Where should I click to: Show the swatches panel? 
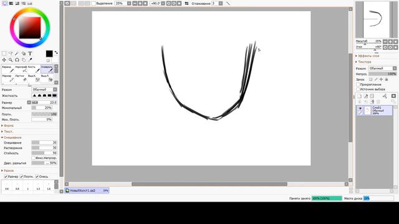click(x=30, y=3)
